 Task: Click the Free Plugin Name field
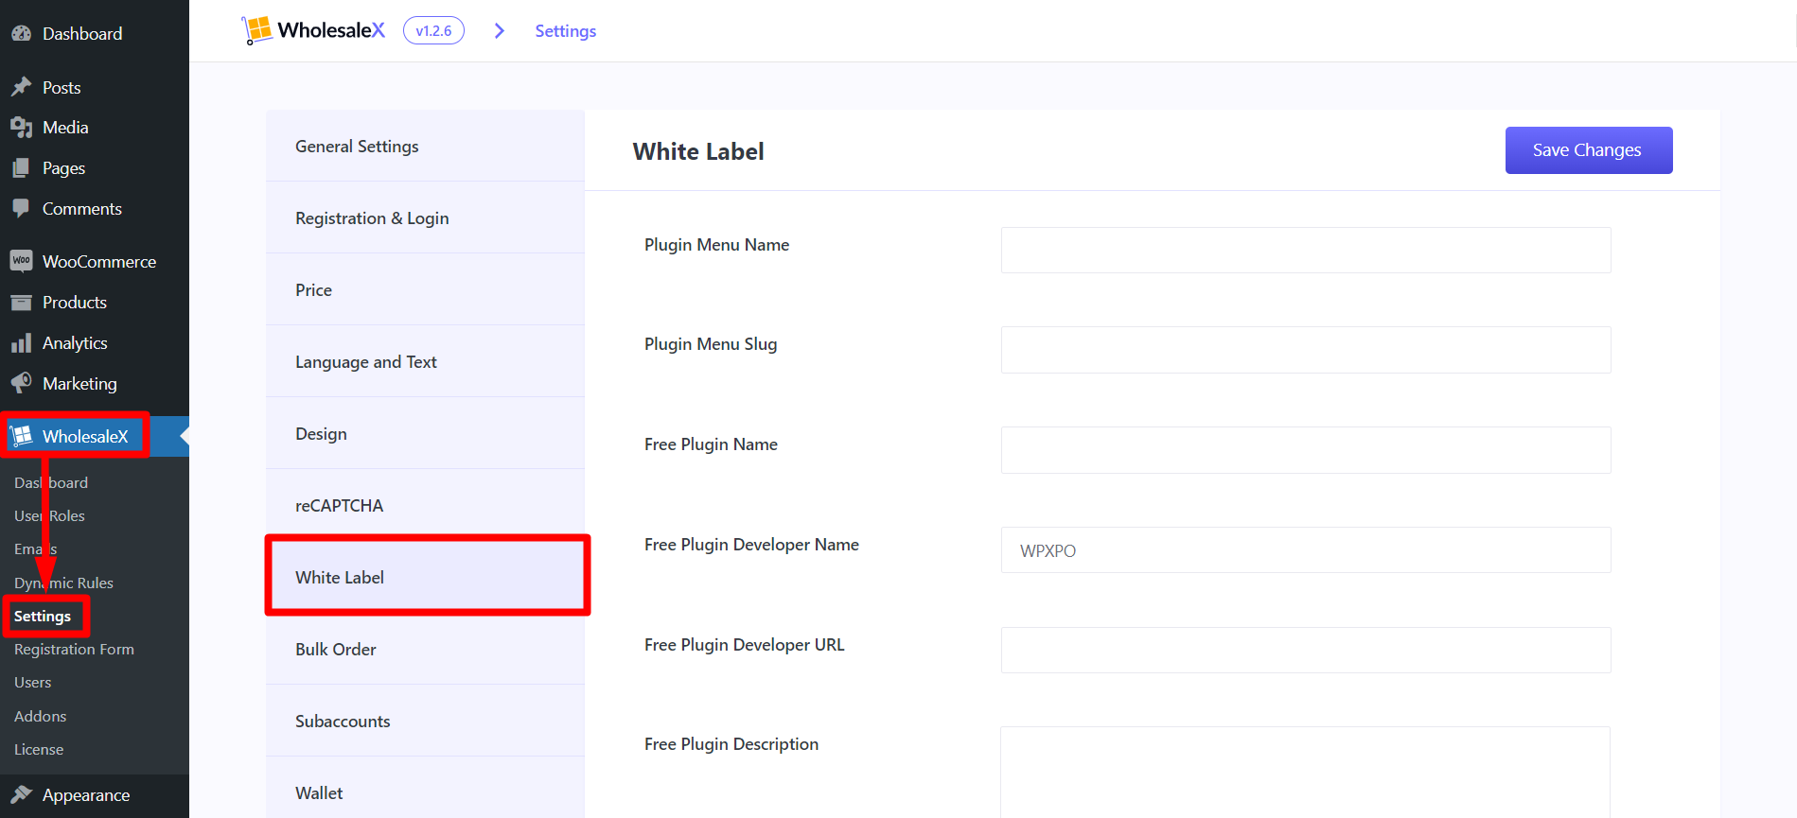[x=1306, y=450]
